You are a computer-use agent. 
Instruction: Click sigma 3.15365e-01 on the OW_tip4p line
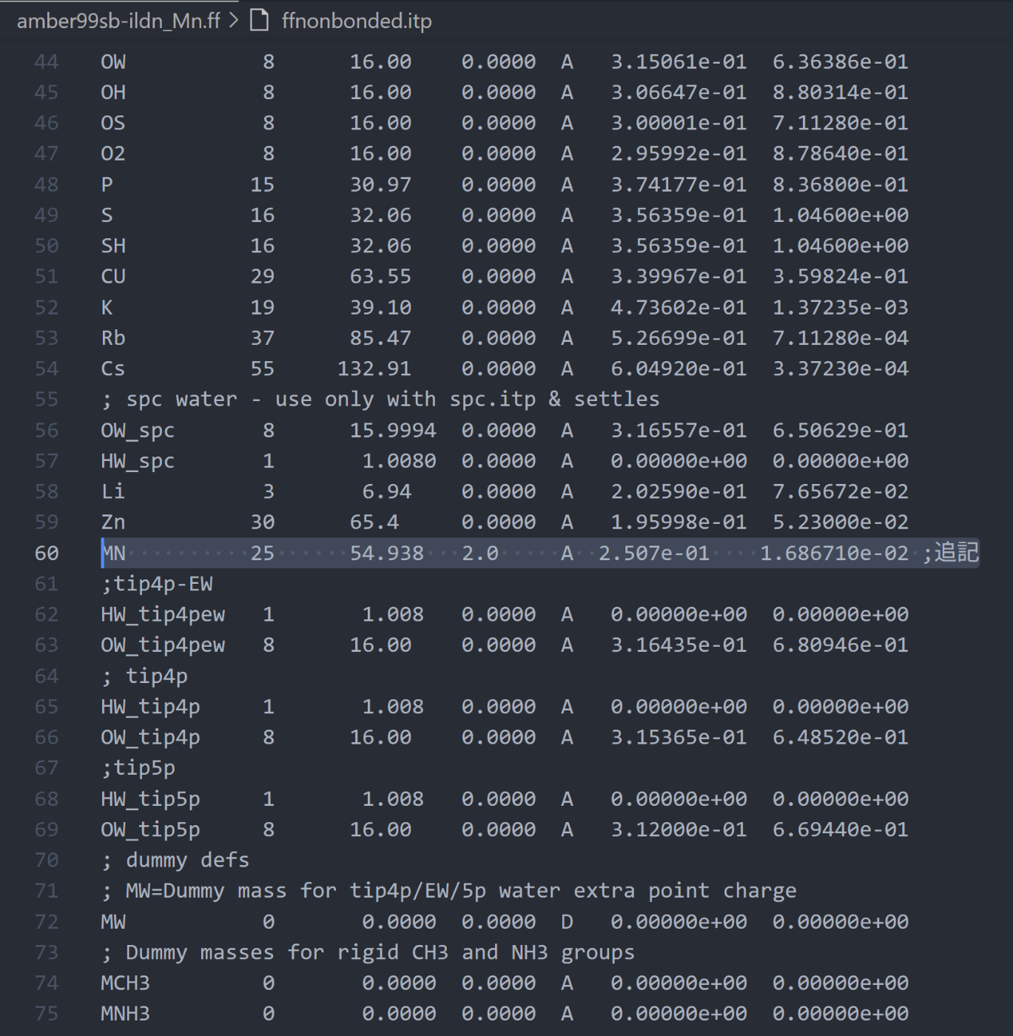tap(679, 738)
